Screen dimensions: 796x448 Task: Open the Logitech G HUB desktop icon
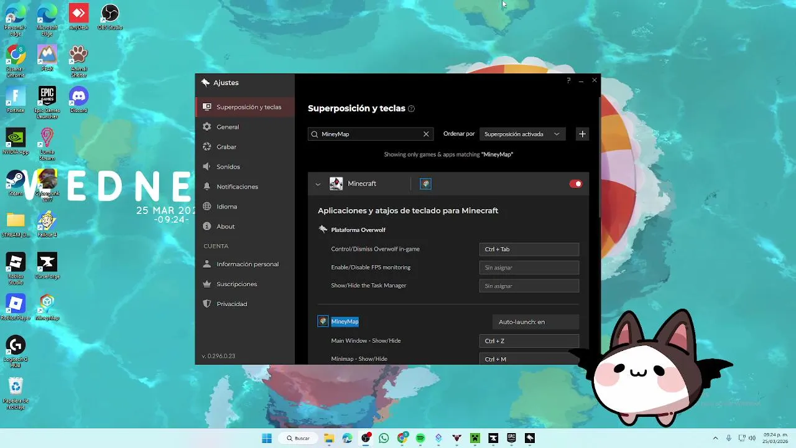coord(16,352)
